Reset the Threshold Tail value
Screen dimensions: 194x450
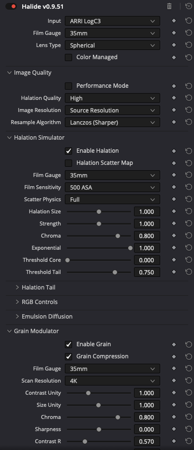(189, 272)
